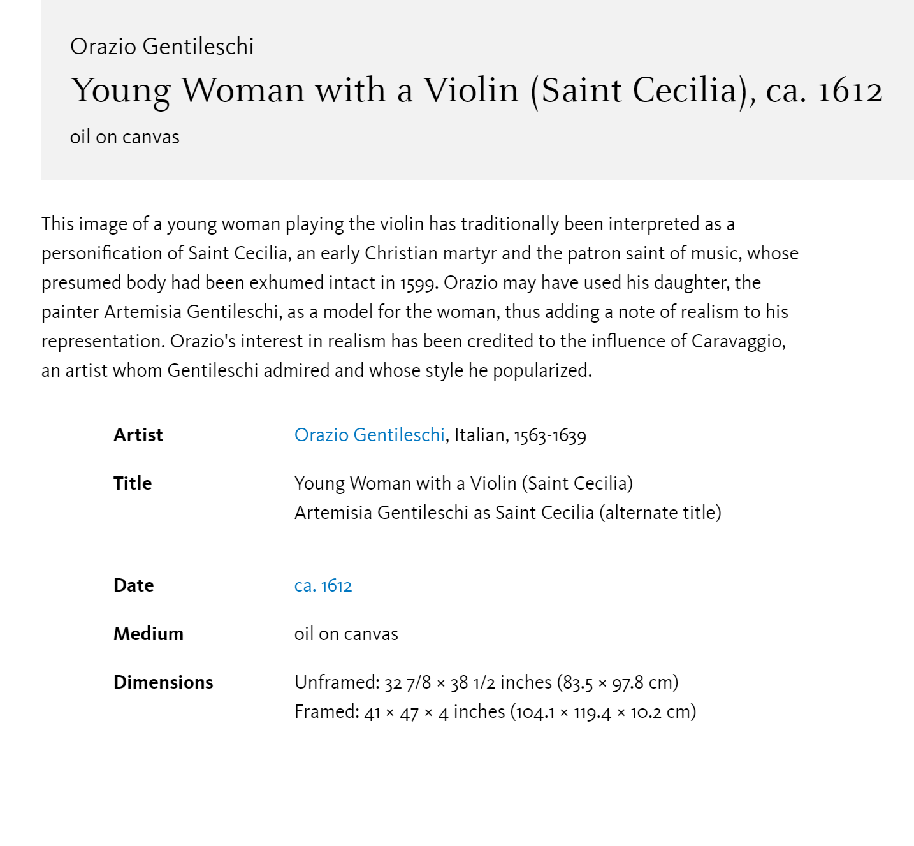Screen dimensions: 914x846
Task: Open the Orazio Gentileschi artist link
Action: pos(370,435)
